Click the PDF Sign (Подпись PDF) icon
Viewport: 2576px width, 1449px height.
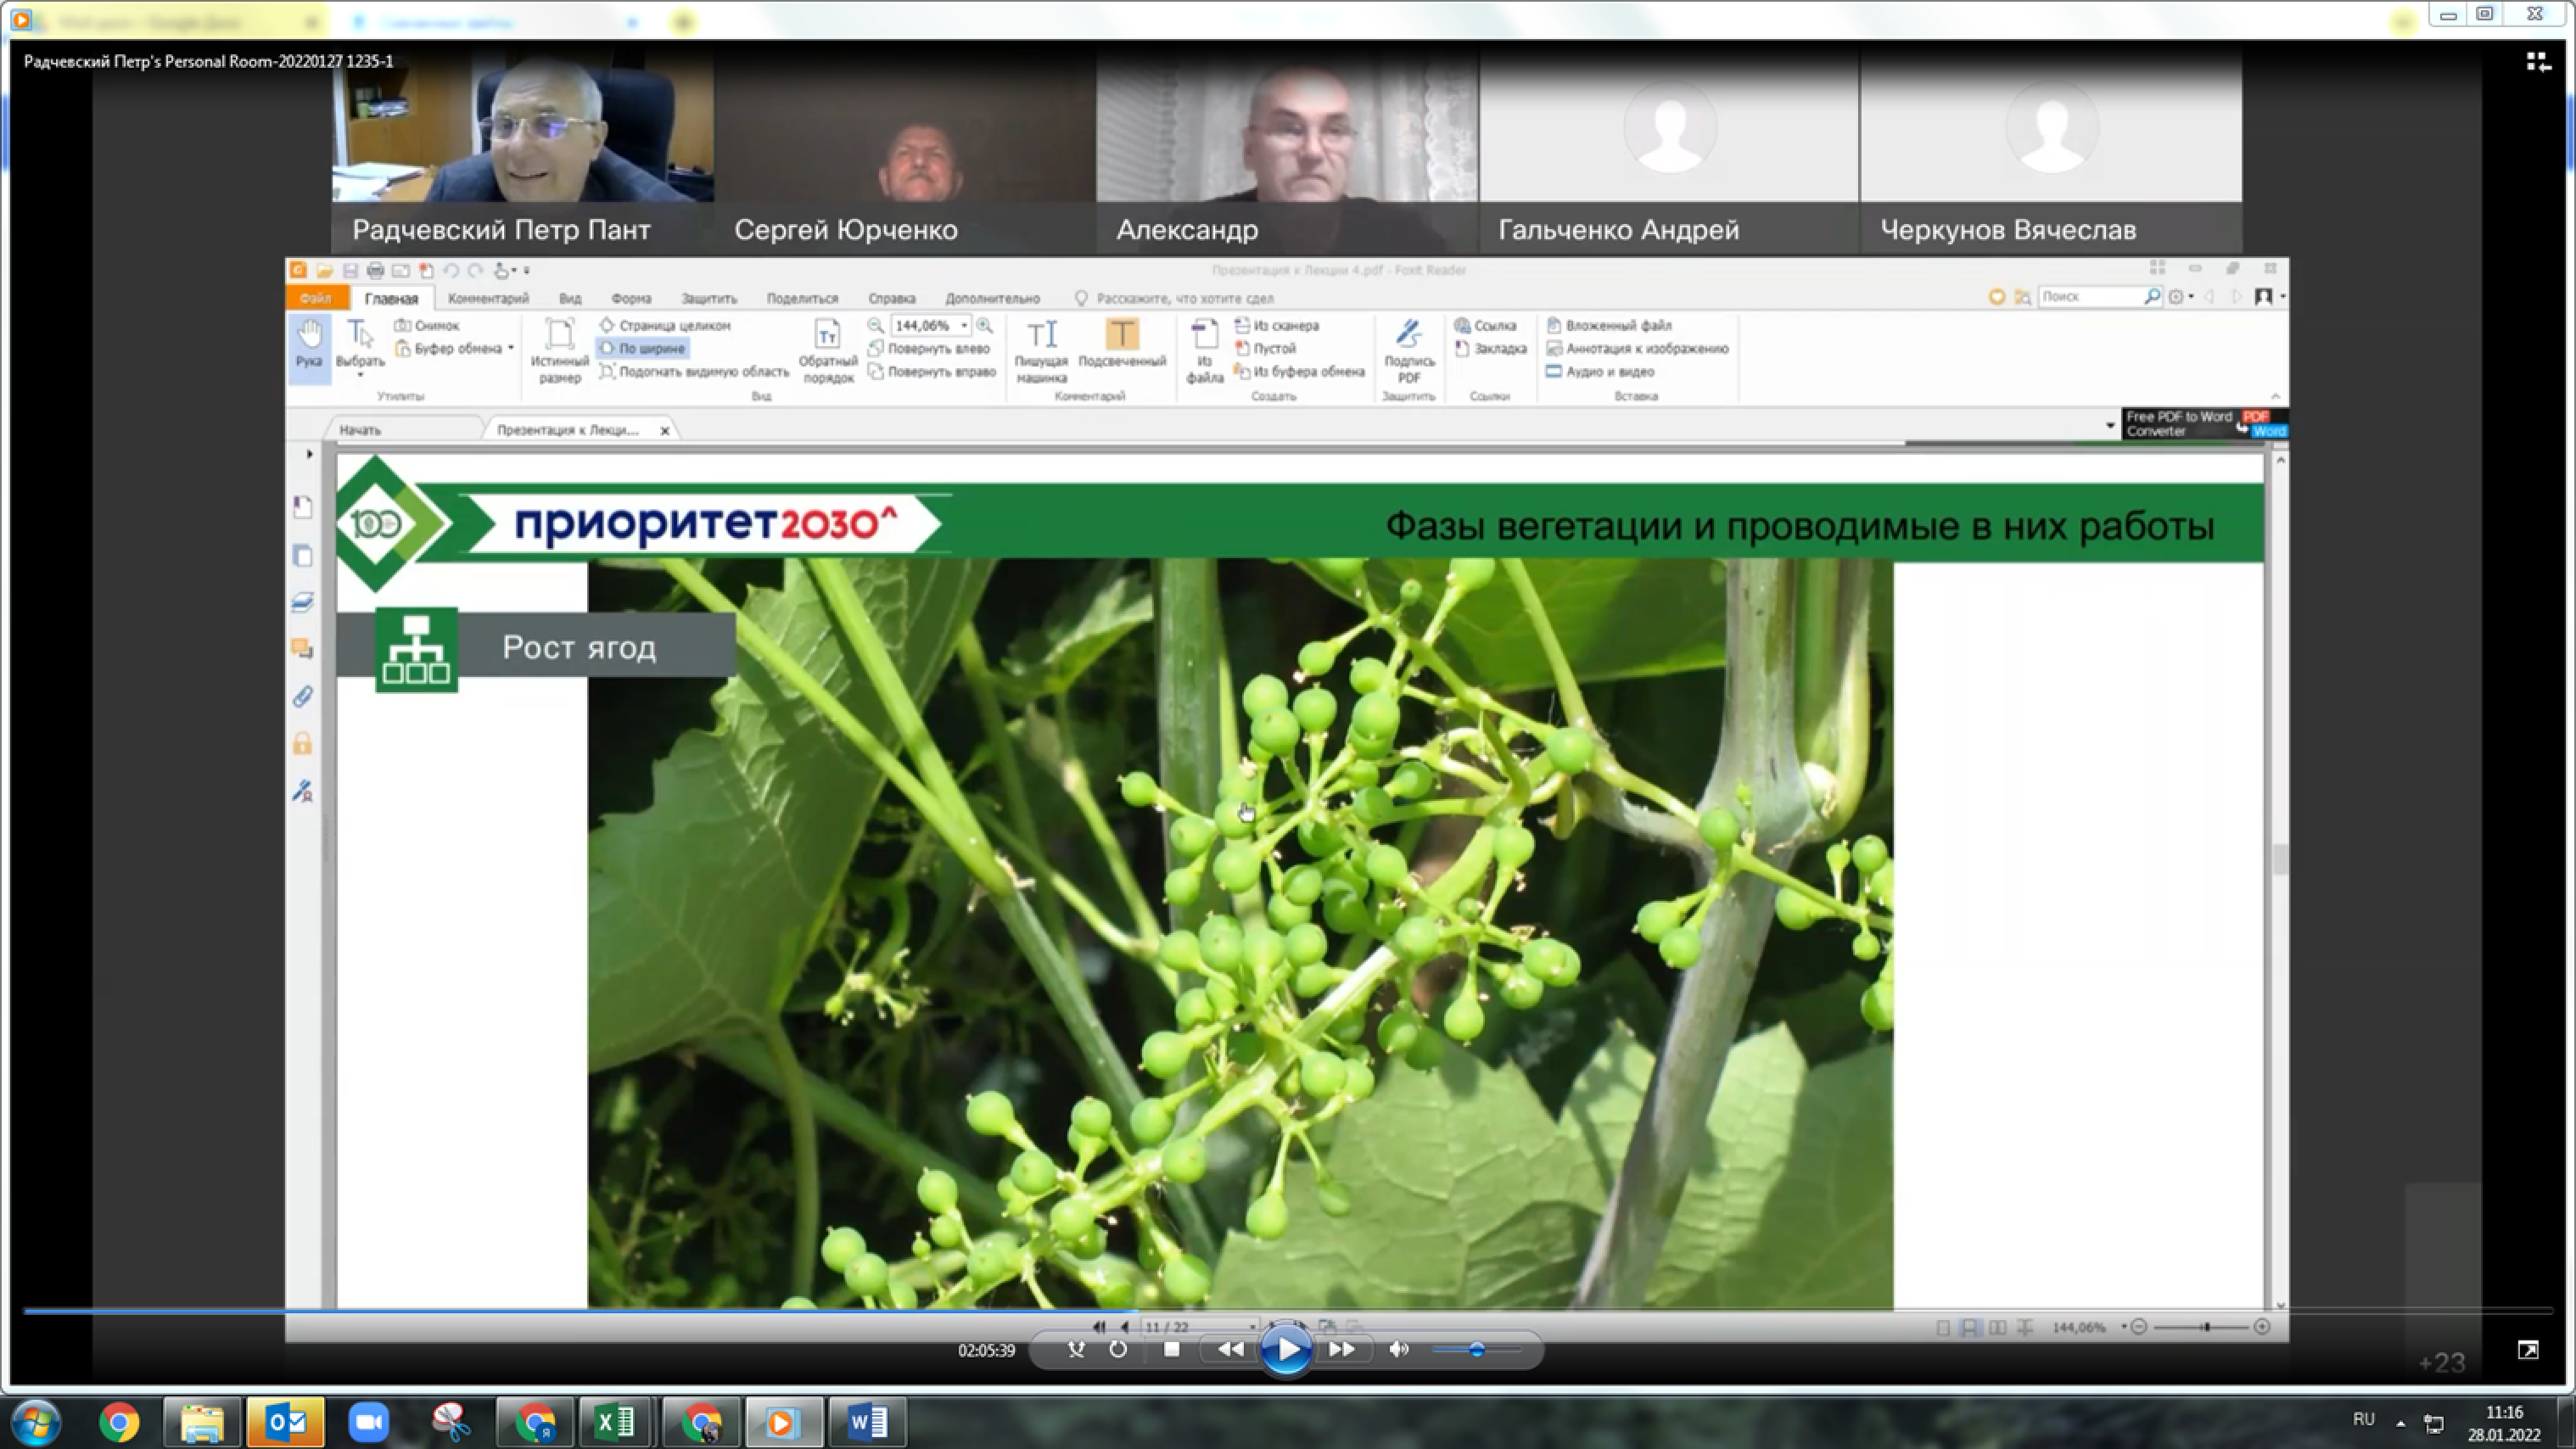click(1409, 350)
